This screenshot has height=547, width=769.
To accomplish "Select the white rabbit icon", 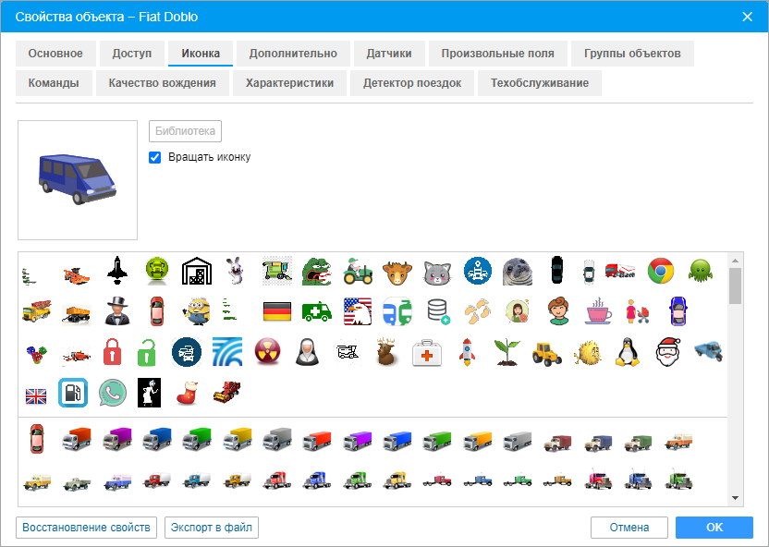I will pos(236,271).
